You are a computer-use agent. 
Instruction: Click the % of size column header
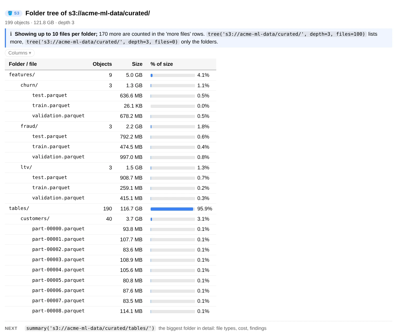pos(162,64)
